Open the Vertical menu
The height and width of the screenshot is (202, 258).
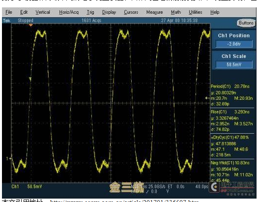click(x=43, y=12)
